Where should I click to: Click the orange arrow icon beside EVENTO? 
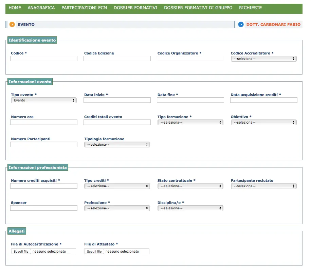click(x=12, y=25)
